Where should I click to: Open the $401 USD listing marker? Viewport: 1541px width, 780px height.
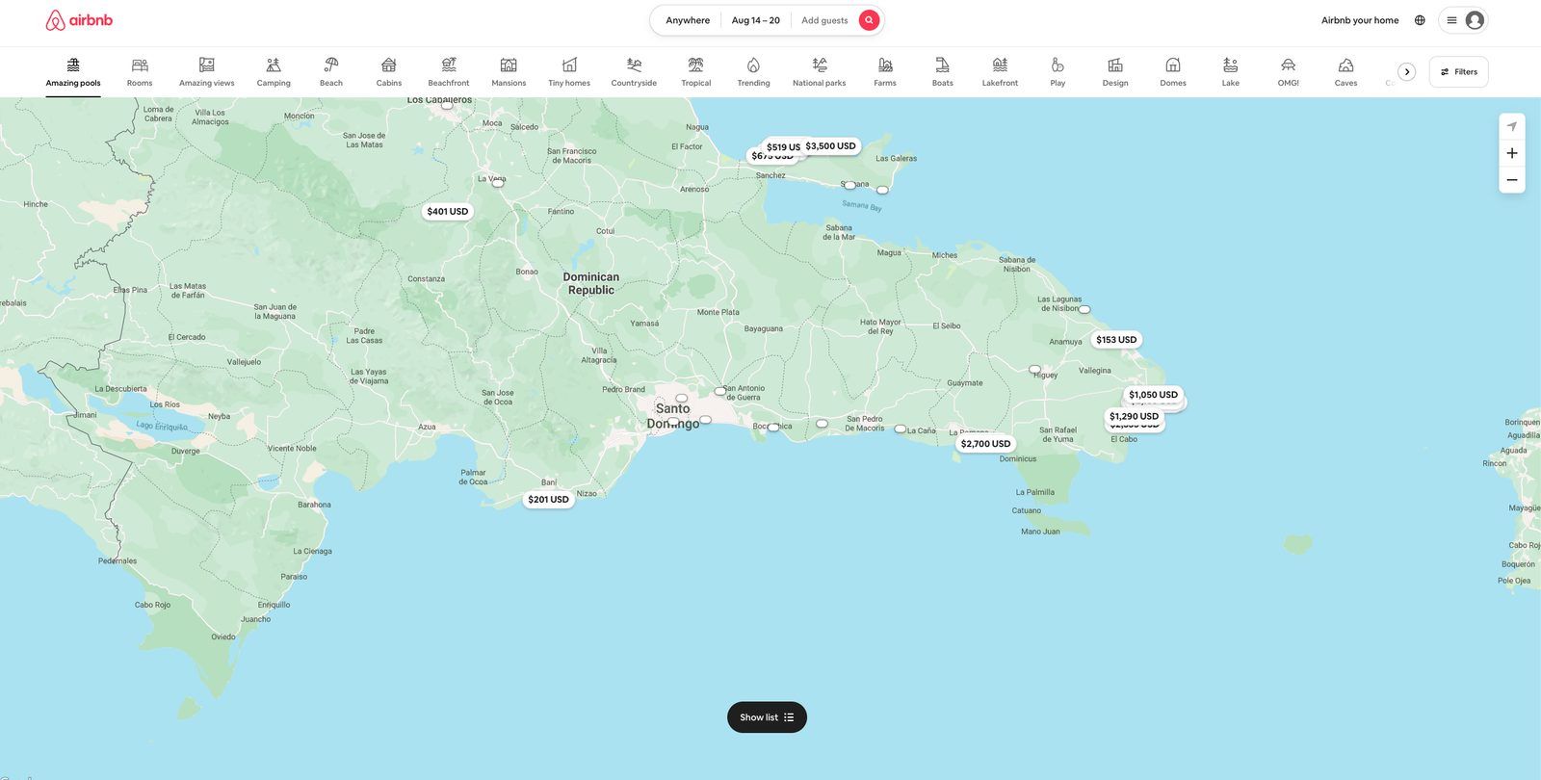448,212
